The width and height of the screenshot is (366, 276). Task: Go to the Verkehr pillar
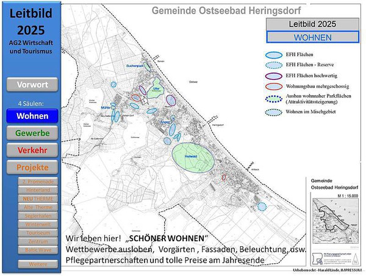(32, 150)
